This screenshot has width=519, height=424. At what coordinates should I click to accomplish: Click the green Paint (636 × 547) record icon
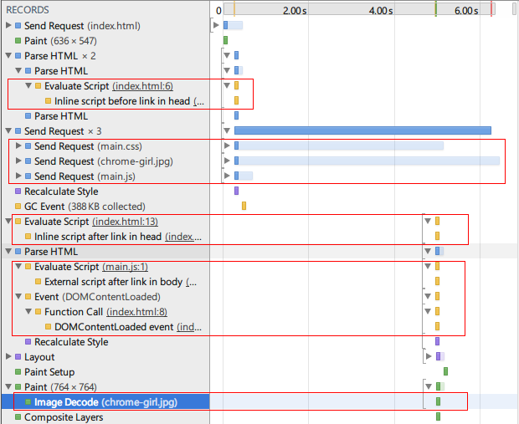click(x=18, y=41)
